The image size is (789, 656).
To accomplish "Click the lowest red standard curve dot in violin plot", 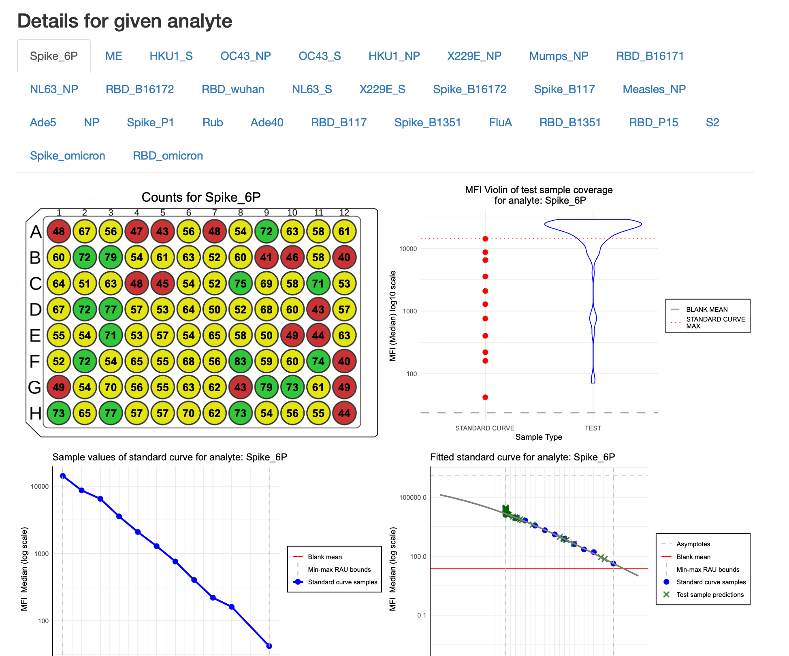I will (x=485, y=397).
